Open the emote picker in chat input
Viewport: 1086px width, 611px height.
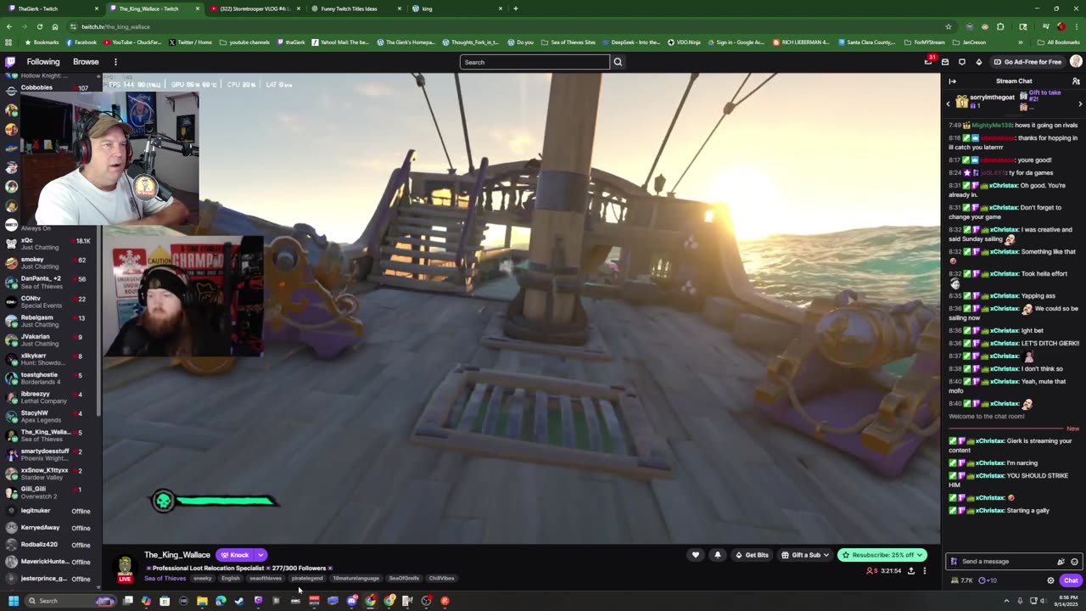coord(1074,562)
